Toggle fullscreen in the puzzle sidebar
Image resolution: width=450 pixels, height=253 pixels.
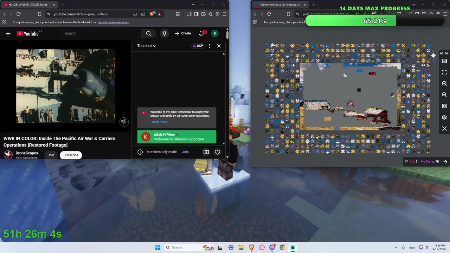[444, 72]
